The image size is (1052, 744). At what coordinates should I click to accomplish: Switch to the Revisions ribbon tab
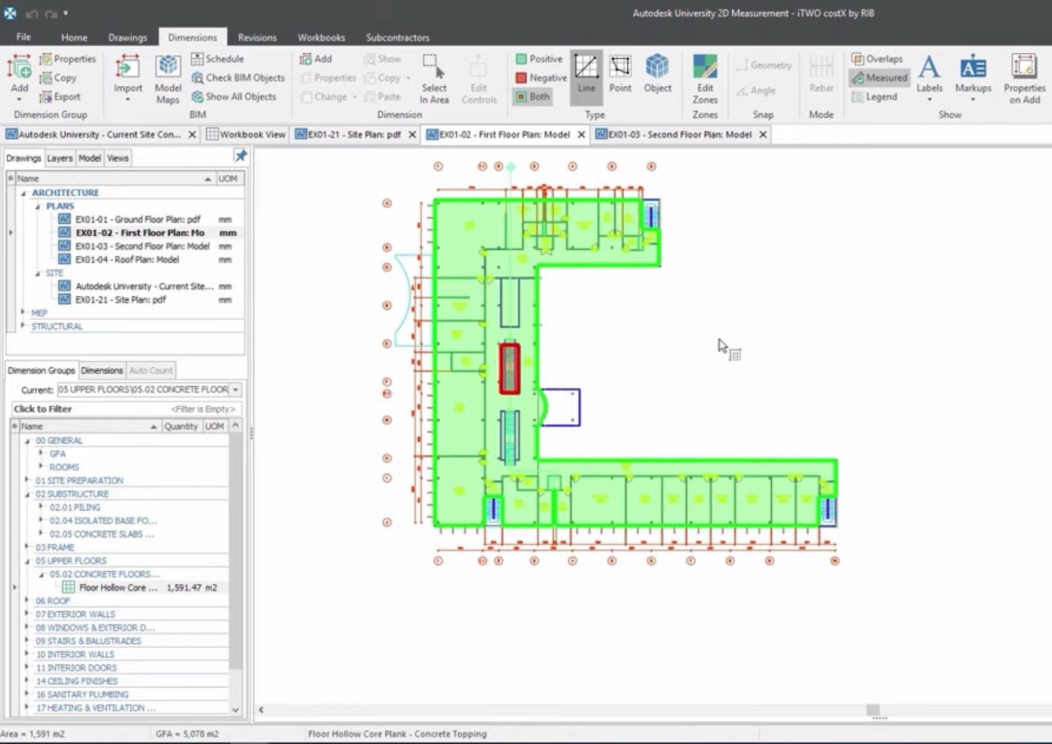pos(257,37)
